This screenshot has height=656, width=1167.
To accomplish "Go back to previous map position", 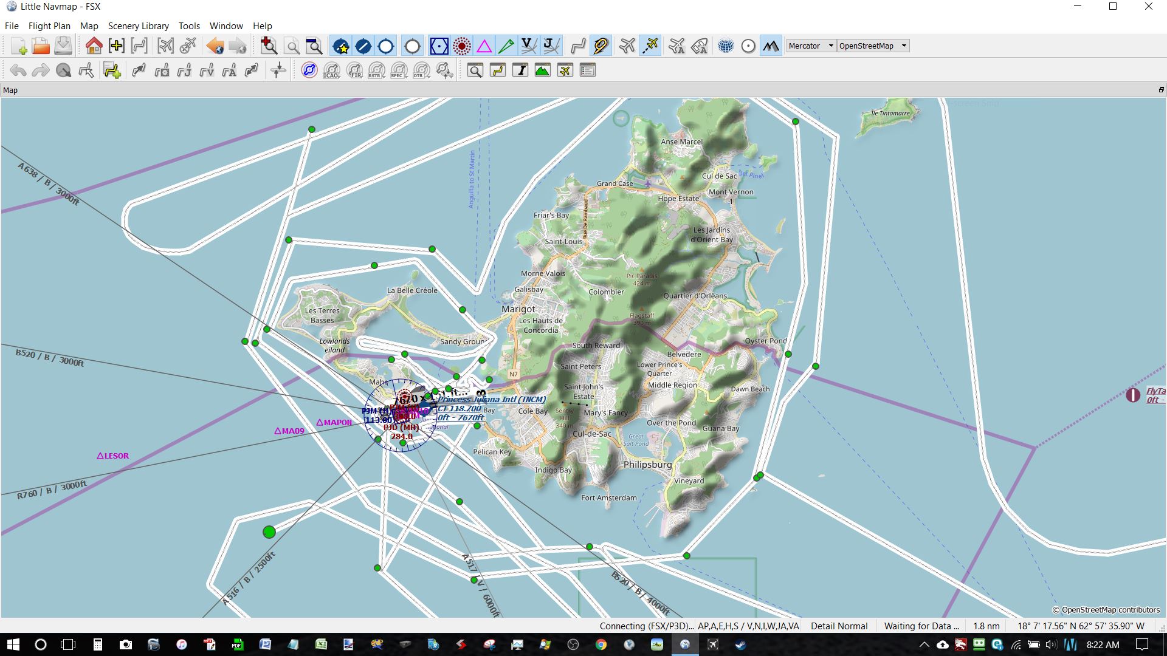I will tap(213, 46).
